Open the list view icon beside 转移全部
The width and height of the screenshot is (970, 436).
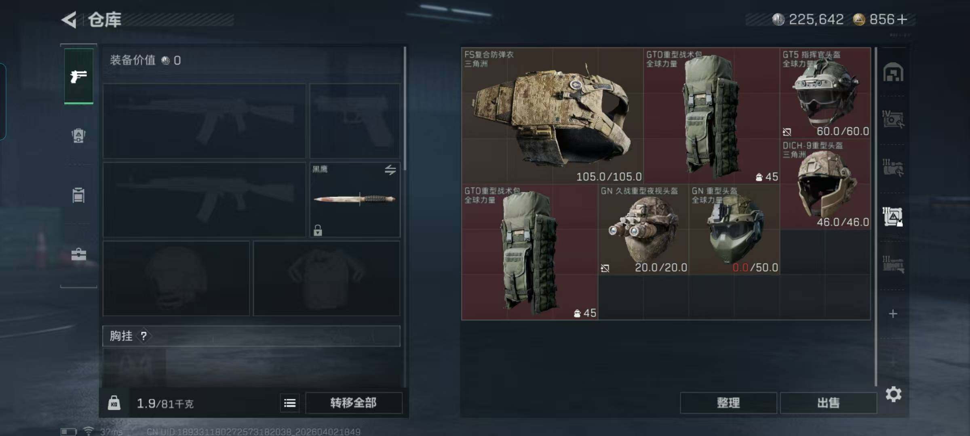(290, 403)
